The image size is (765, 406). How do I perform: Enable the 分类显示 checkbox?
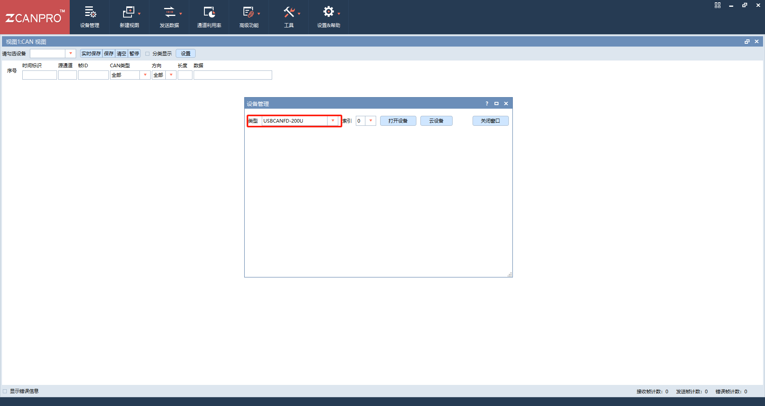pyautogui.click(x=147, y=54)
